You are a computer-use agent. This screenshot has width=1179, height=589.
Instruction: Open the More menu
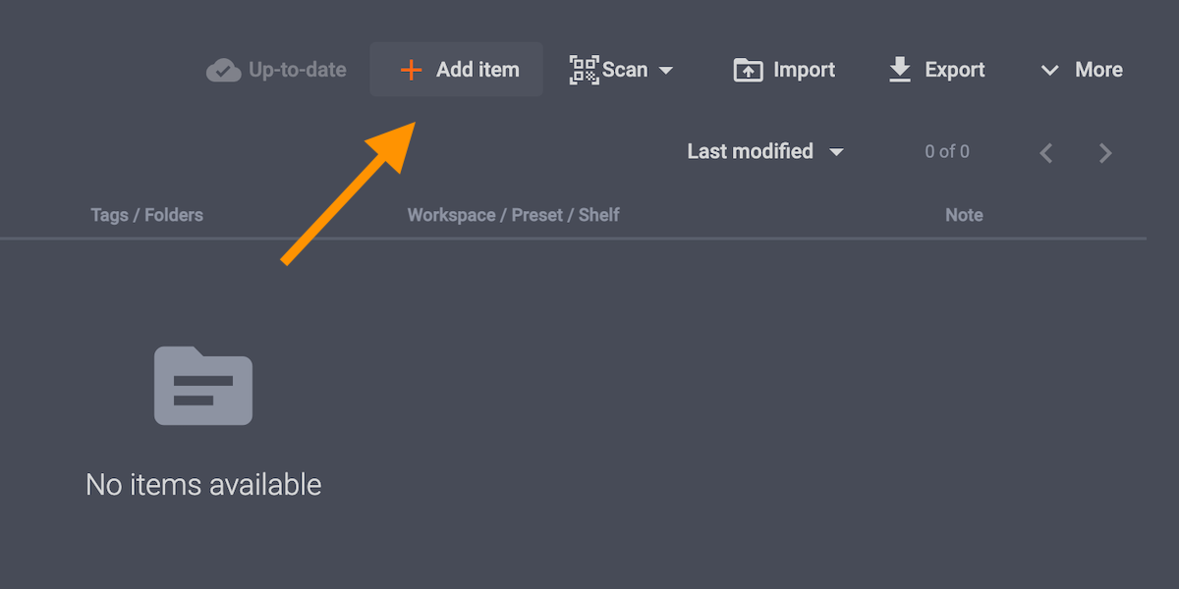click(1098, 70)
